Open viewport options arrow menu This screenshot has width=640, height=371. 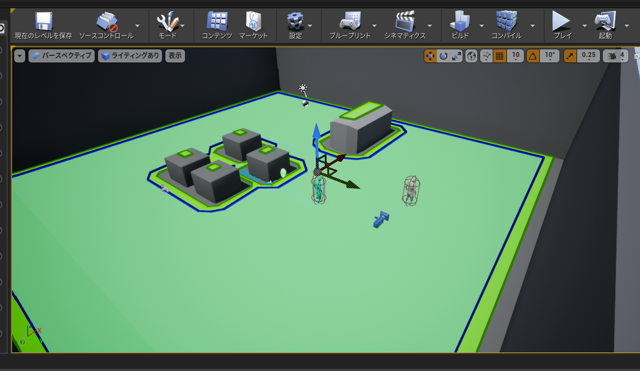click(x=20, y=55)
